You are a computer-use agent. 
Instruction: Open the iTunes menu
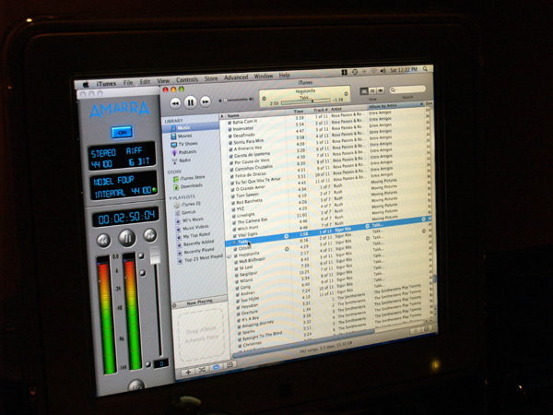(x=106, y=84)
